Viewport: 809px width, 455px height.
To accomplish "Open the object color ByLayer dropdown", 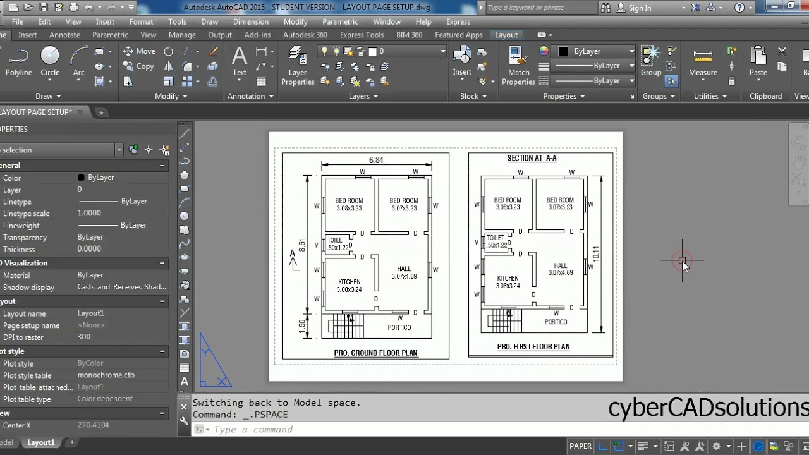I will coord(594,51).
